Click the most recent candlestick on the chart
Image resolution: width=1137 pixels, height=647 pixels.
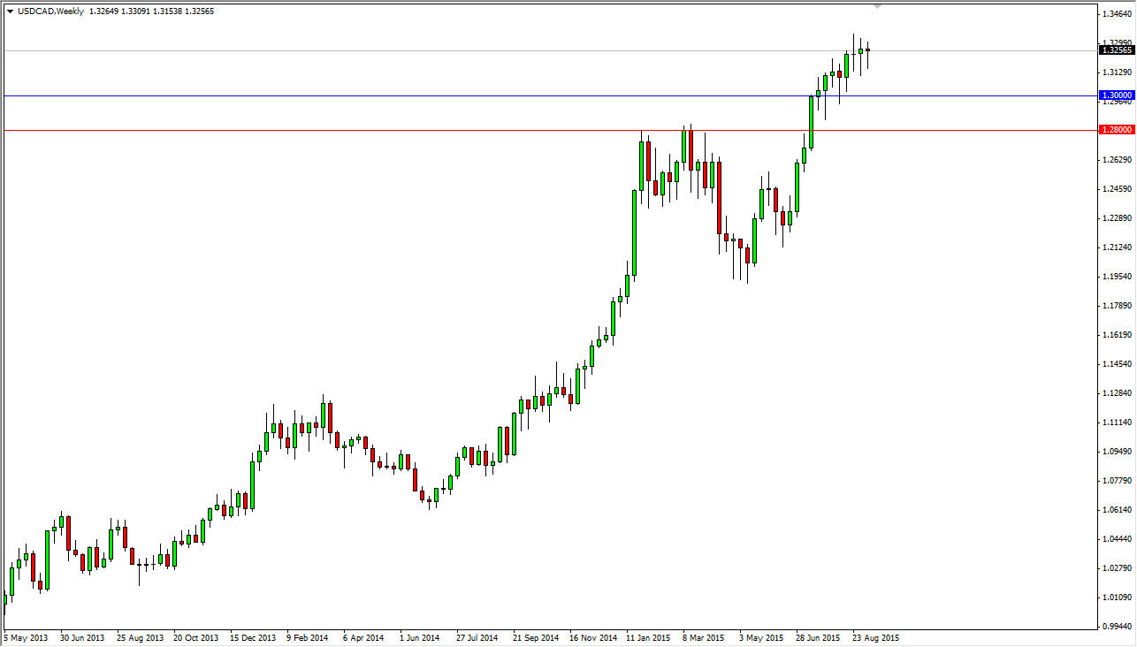[x=866, y=49]
